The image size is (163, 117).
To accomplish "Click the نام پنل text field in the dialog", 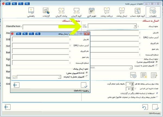I will point(41,39).
